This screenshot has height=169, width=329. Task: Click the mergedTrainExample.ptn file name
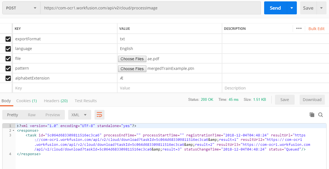(x=171, y=68)
